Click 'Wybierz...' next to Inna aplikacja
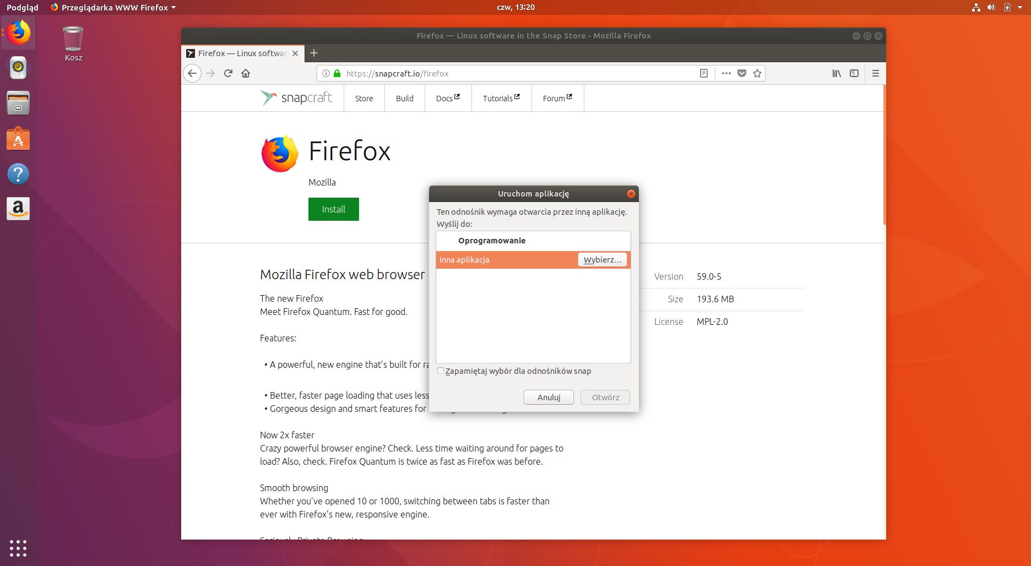 pos(602,259)
